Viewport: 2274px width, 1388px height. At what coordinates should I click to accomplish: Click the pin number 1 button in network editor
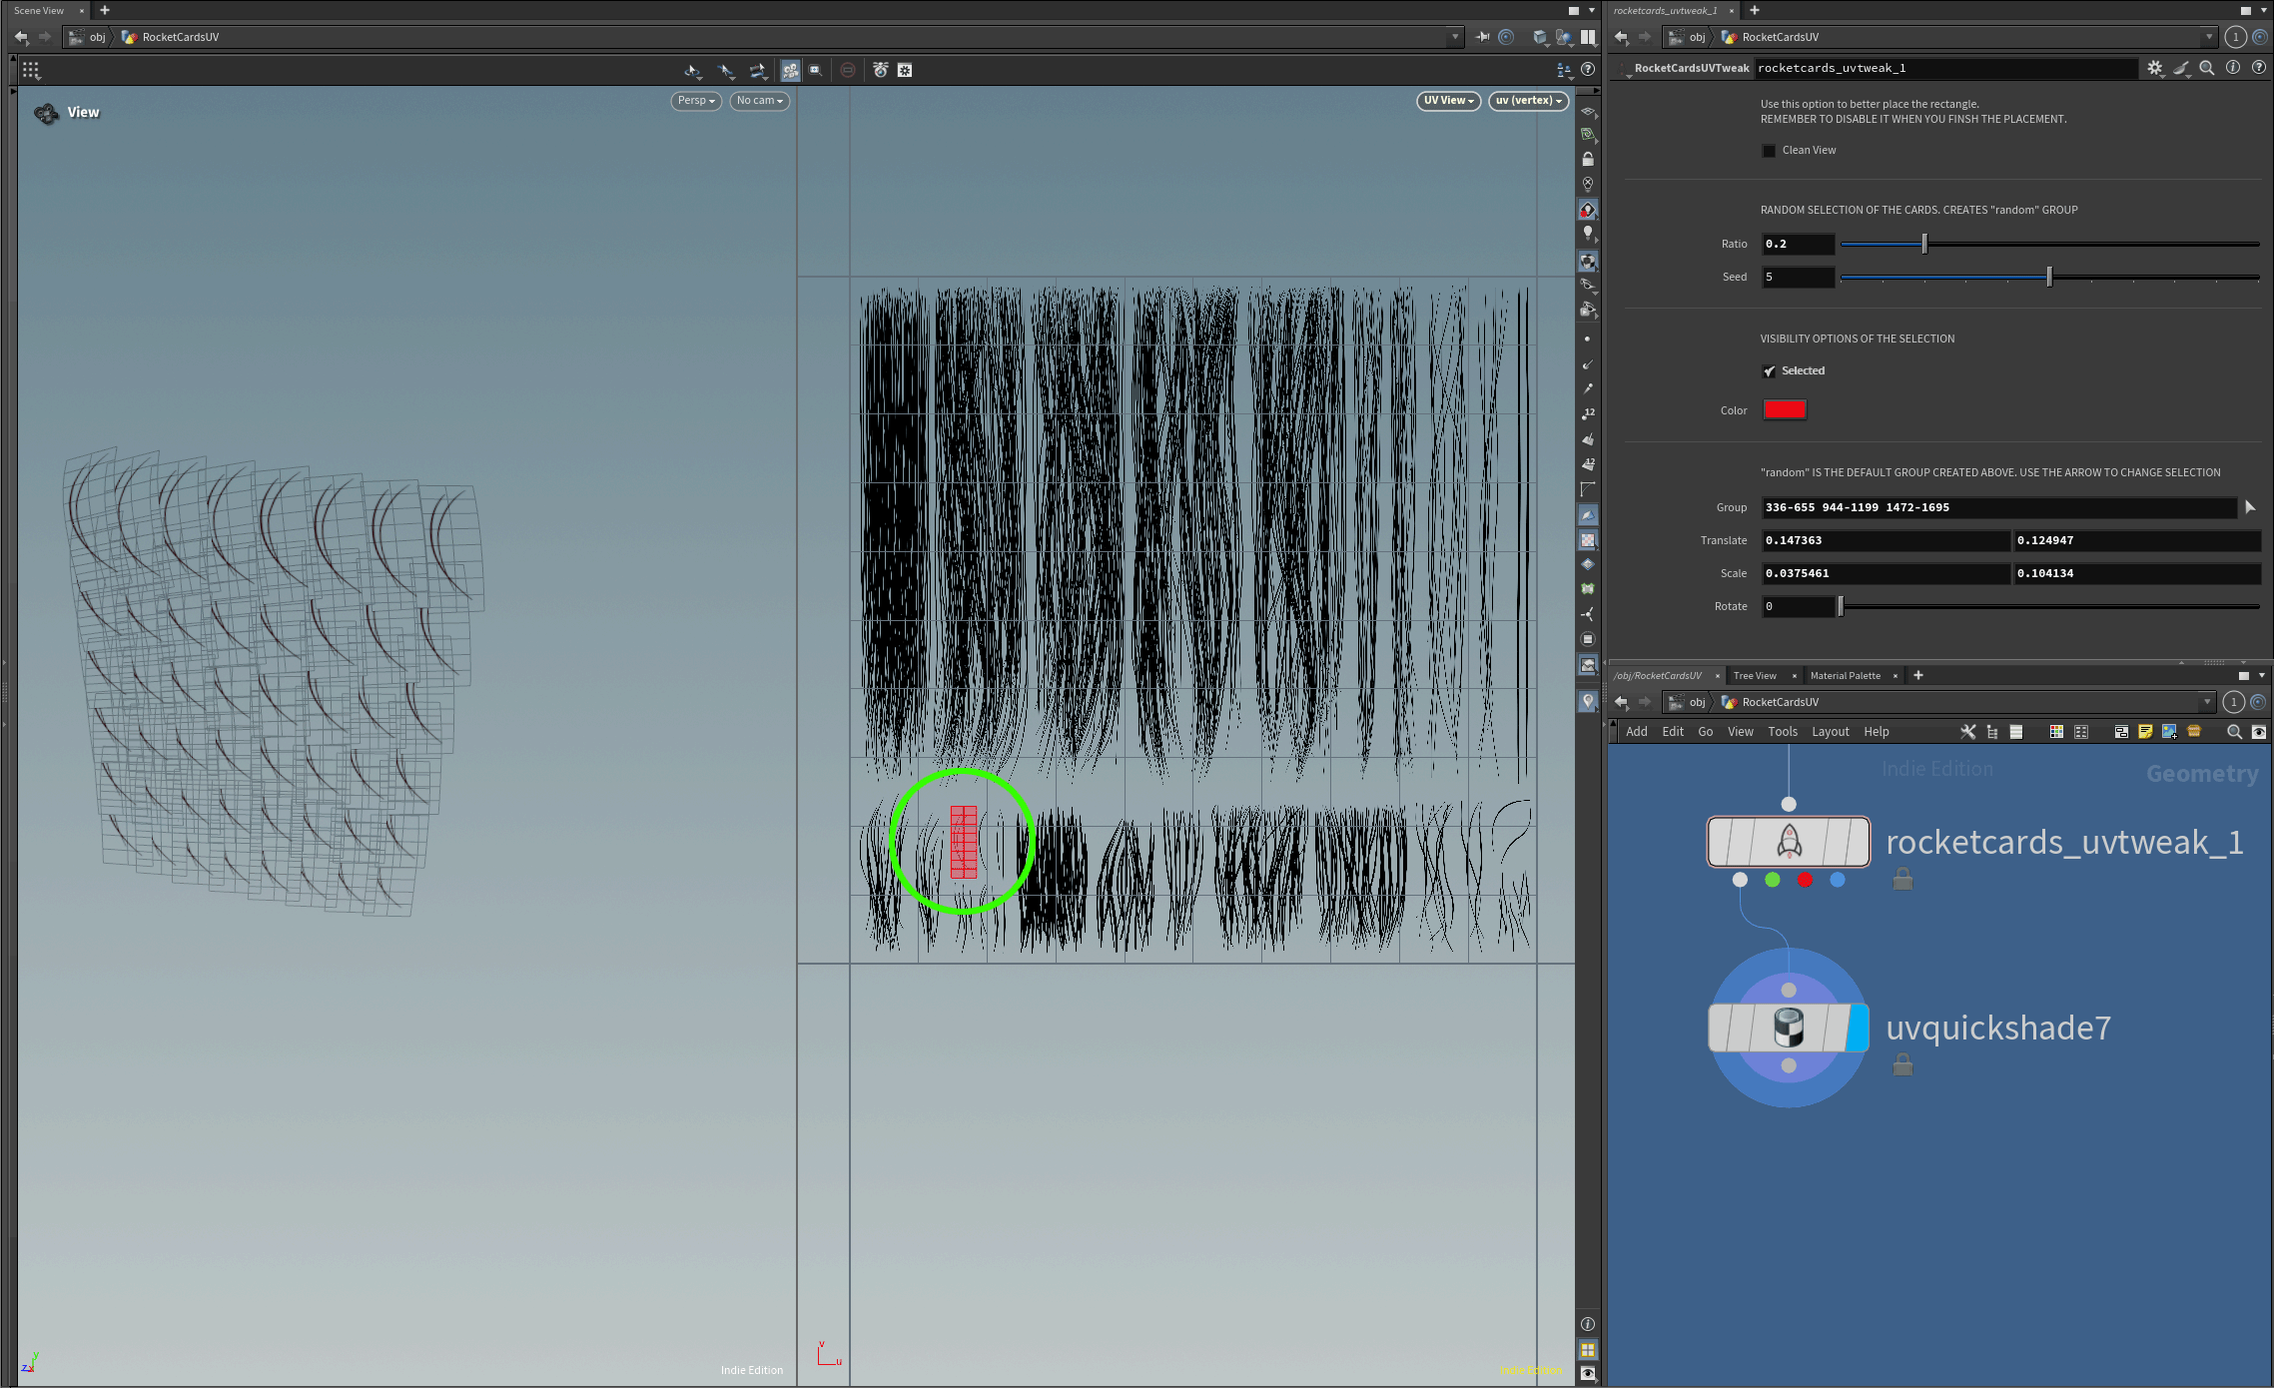tap(2234, 702)
